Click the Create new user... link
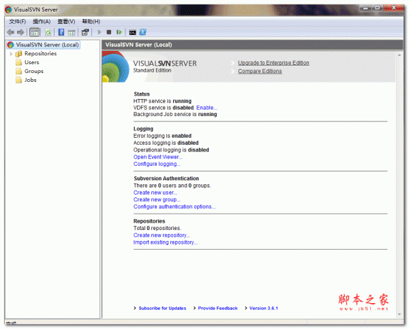 coord(155,192)
